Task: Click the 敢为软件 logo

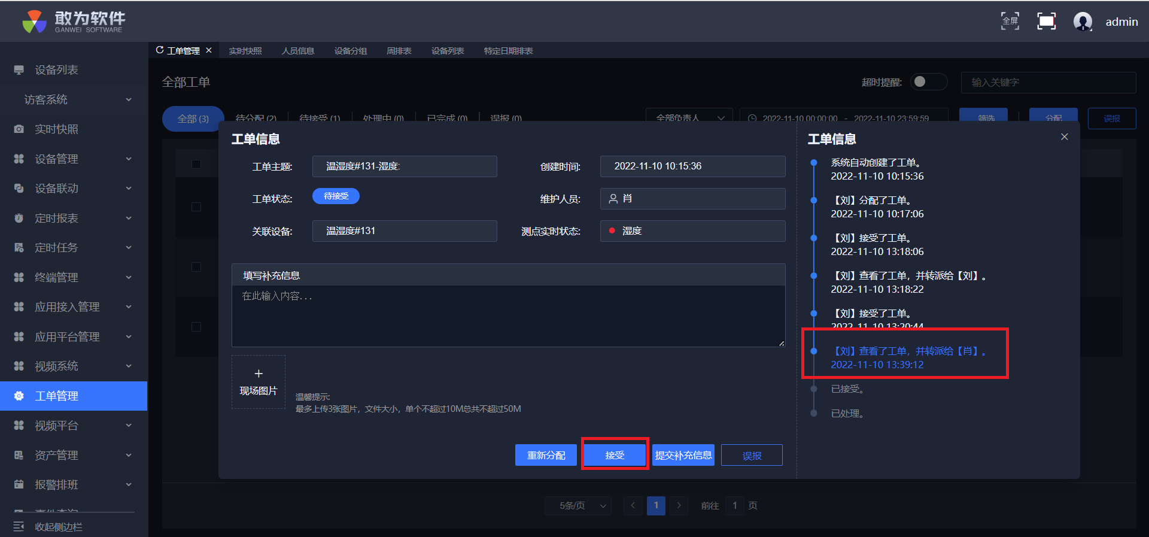Action: point(74,22)
